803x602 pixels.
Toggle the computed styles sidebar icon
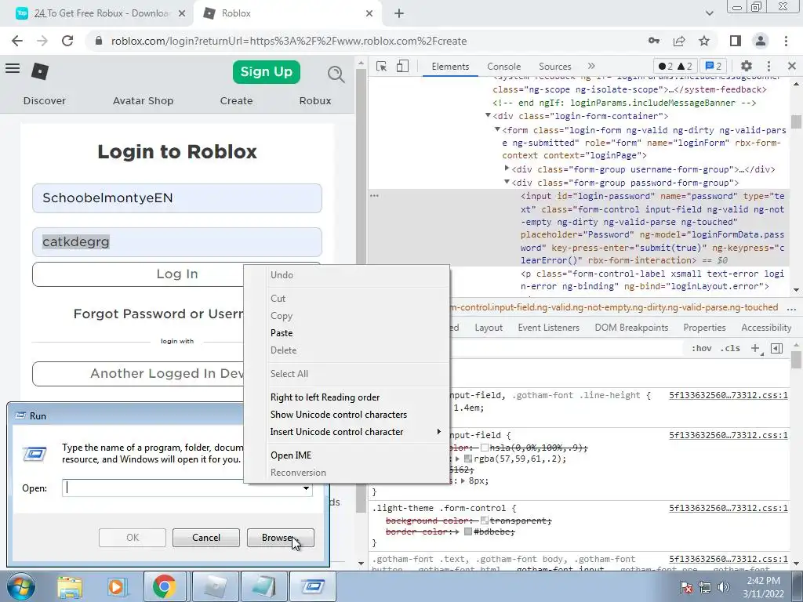pos(776,348)
